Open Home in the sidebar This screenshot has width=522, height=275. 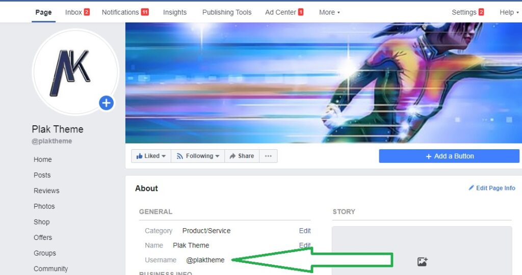click(x=43, y=159)
